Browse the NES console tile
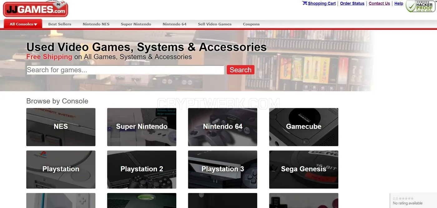Viewport: 437px width, 208px height. point(61,127)
